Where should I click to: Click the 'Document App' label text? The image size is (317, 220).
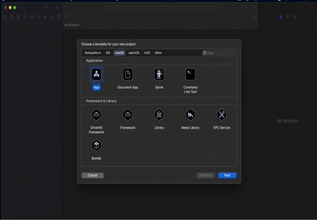[x=128, y=88]
